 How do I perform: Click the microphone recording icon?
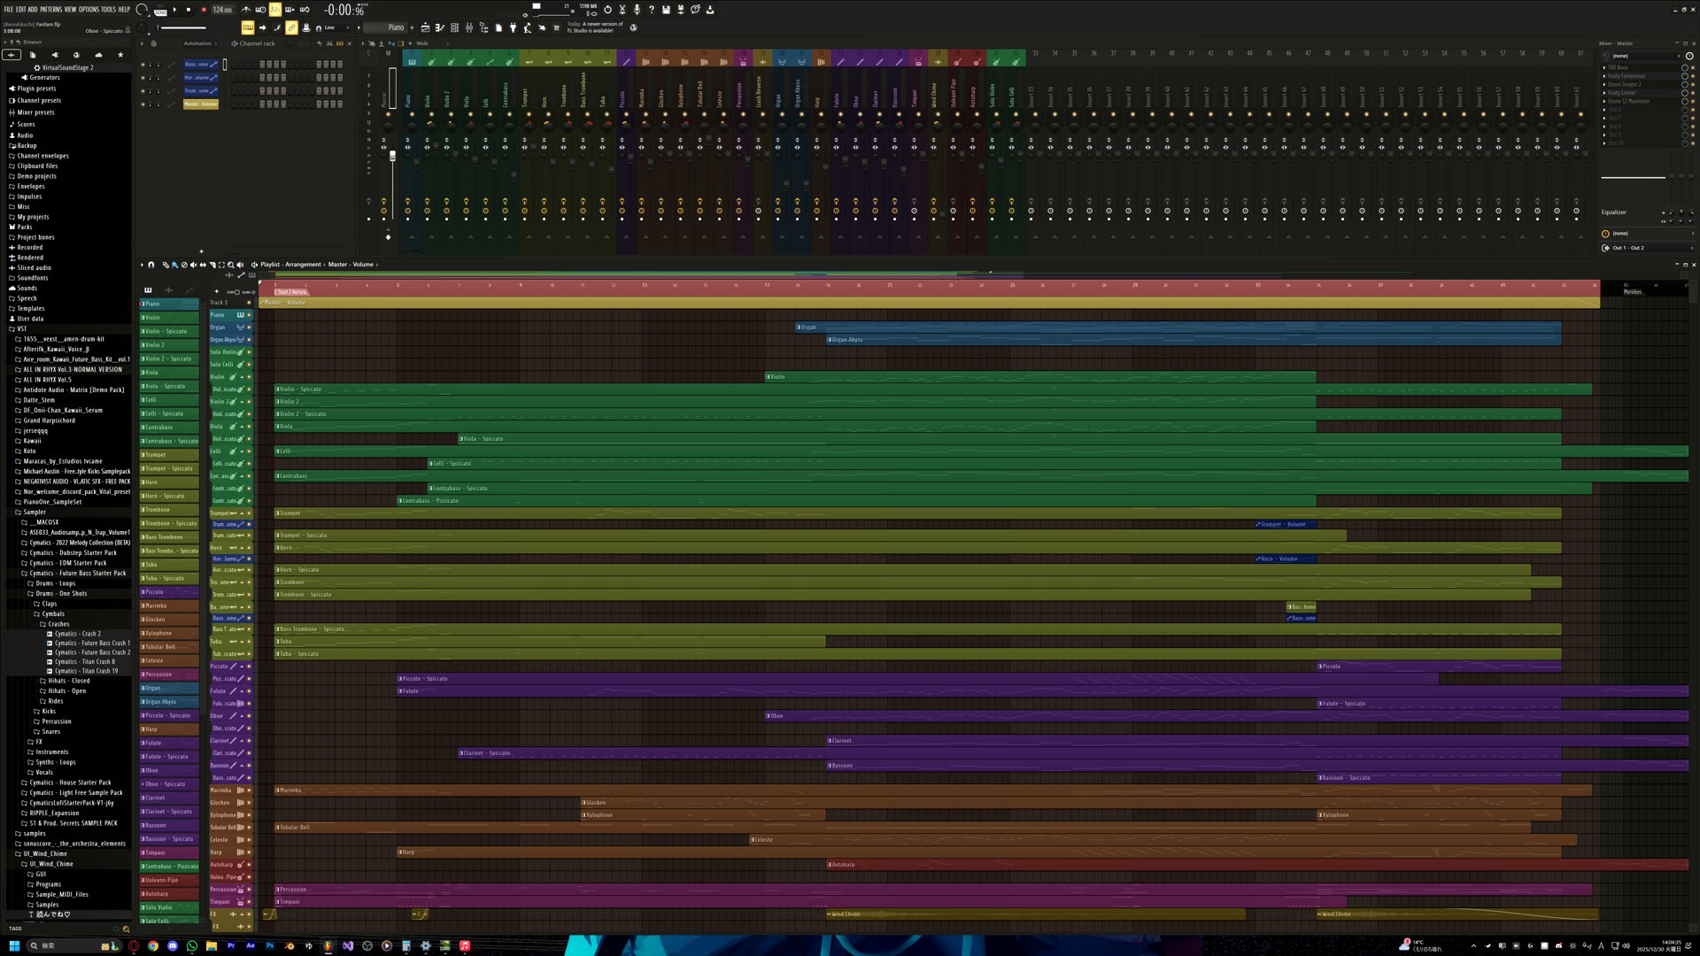click(637, 10)
